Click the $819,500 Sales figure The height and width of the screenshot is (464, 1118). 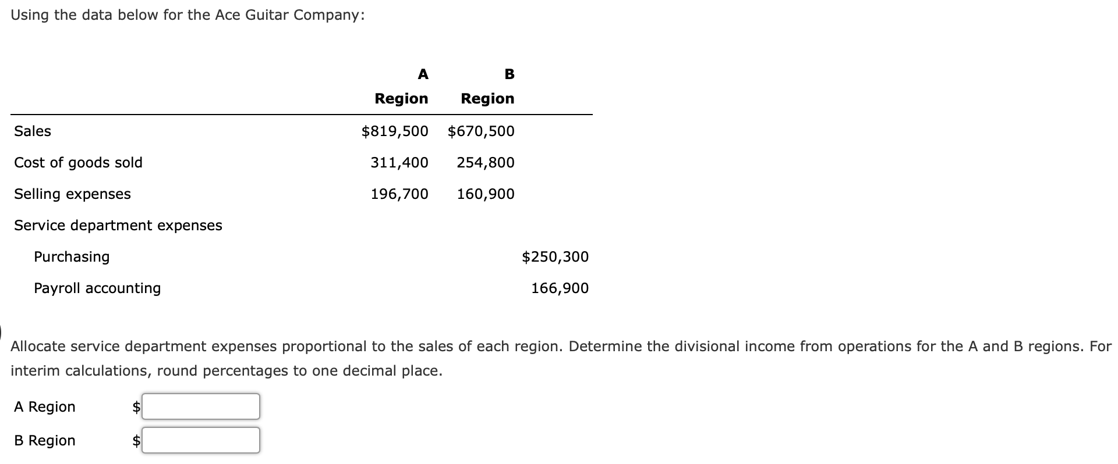click(x=394, y=131)
